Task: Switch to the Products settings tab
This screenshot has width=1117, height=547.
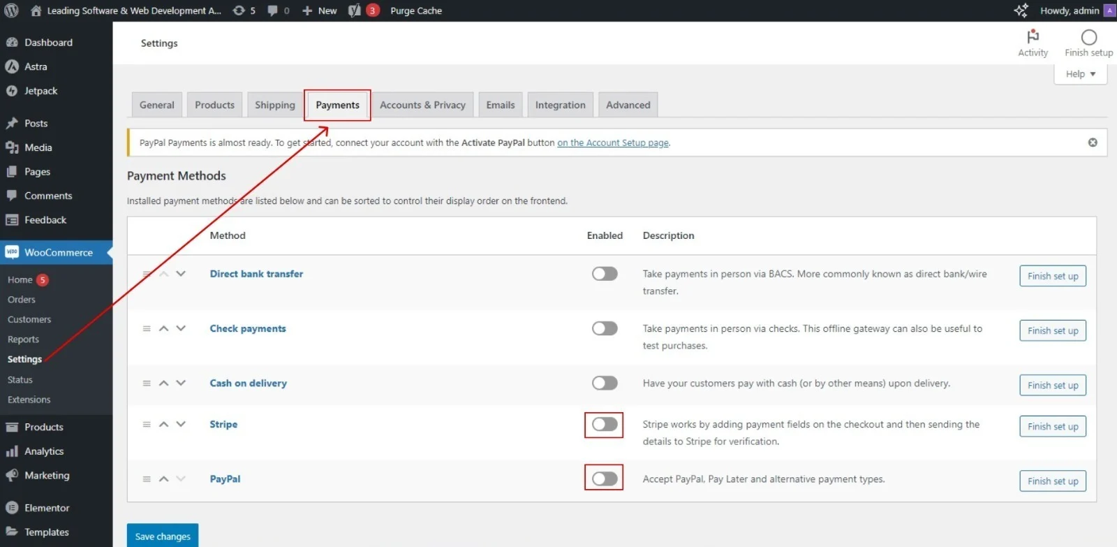Action: click(x=215, y=105)
